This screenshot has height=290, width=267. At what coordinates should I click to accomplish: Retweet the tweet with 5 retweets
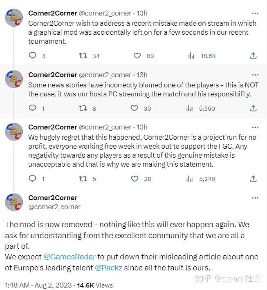tap(82, 178)
